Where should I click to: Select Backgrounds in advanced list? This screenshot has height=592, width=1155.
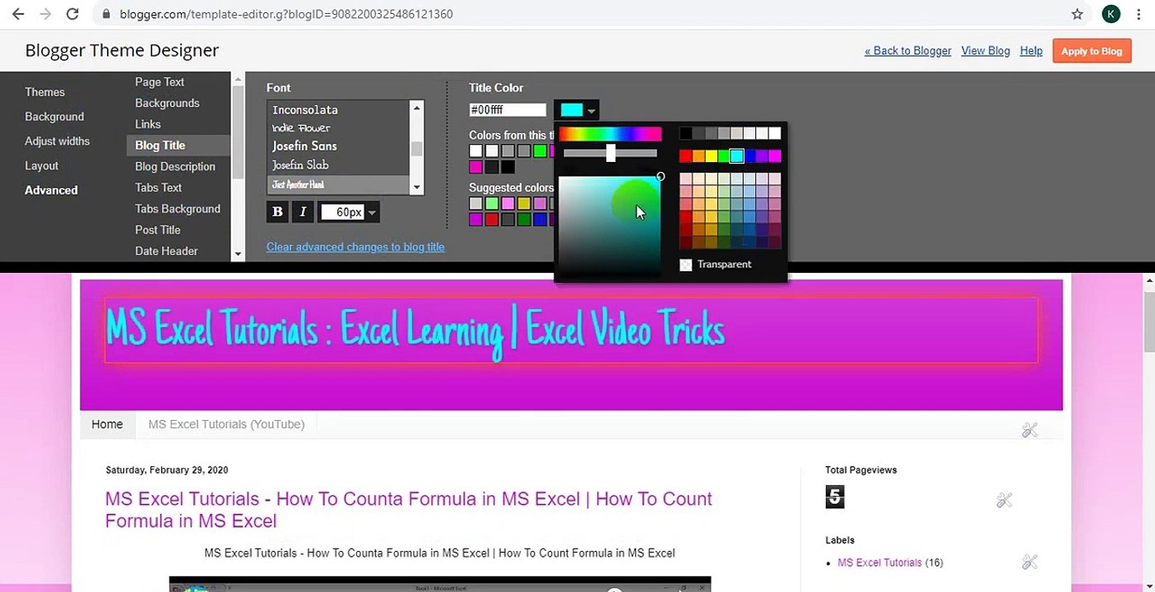[167, 103]
